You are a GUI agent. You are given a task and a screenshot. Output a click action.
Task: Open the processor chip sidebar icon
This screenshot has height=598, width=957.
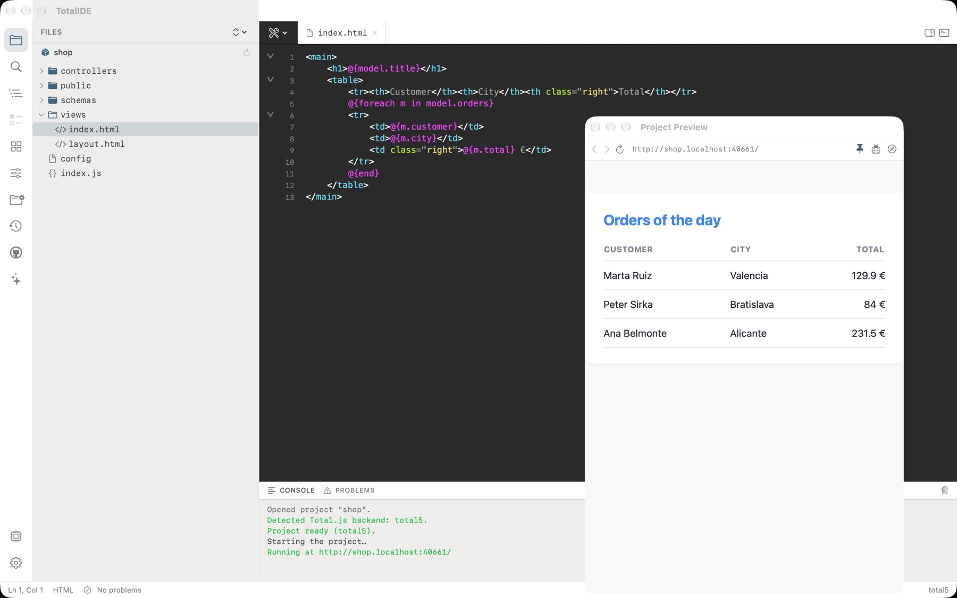16,536
